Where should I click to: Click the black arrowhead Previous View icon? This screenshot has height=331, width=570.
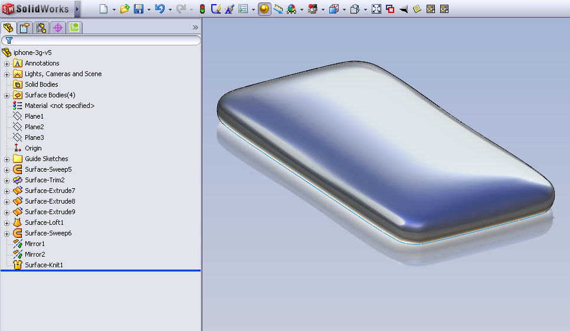404,9
